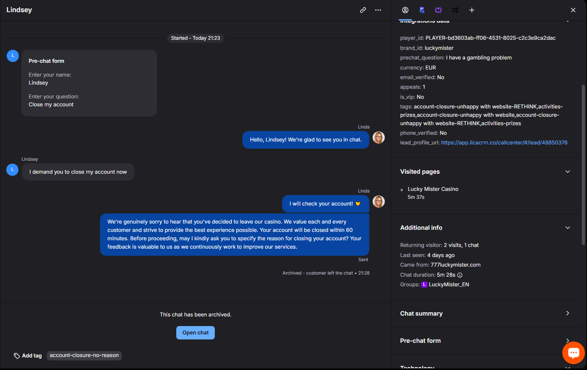Copy chat link icon in header

click(363, 10)
